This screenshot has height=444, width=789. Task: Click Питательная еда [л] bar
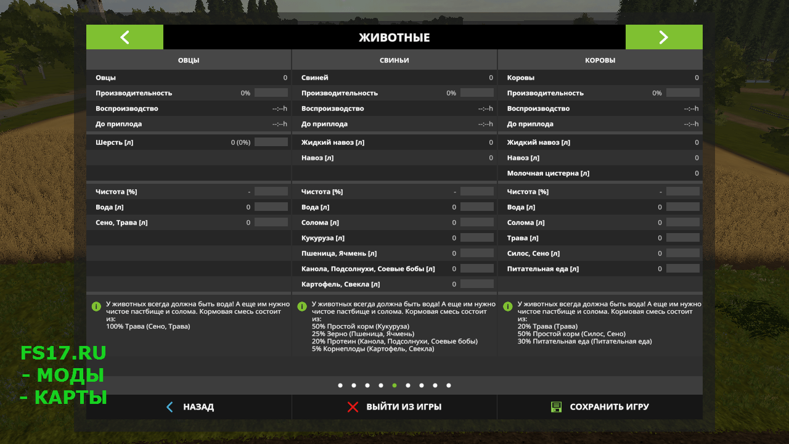(683, 269)
